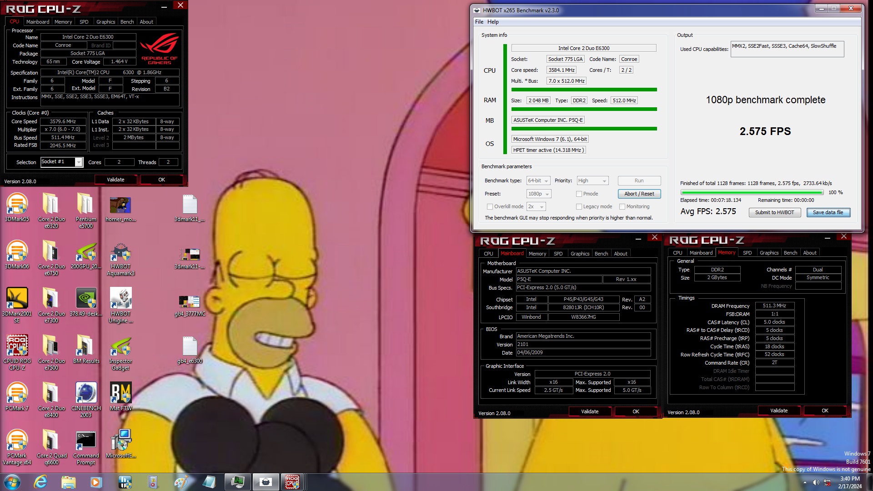This screenshot has height=491, width=873.
Task: Expand the Benchmark type 64-bit dropdown
Action: pos(538,180)
